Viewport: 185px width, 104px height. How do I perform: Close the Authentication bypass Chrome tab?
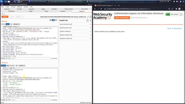coord(115,5)
